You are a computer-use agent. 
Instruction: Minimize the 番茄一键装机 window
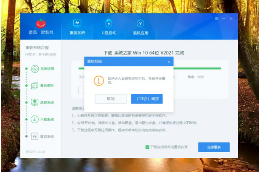[224, 19]
